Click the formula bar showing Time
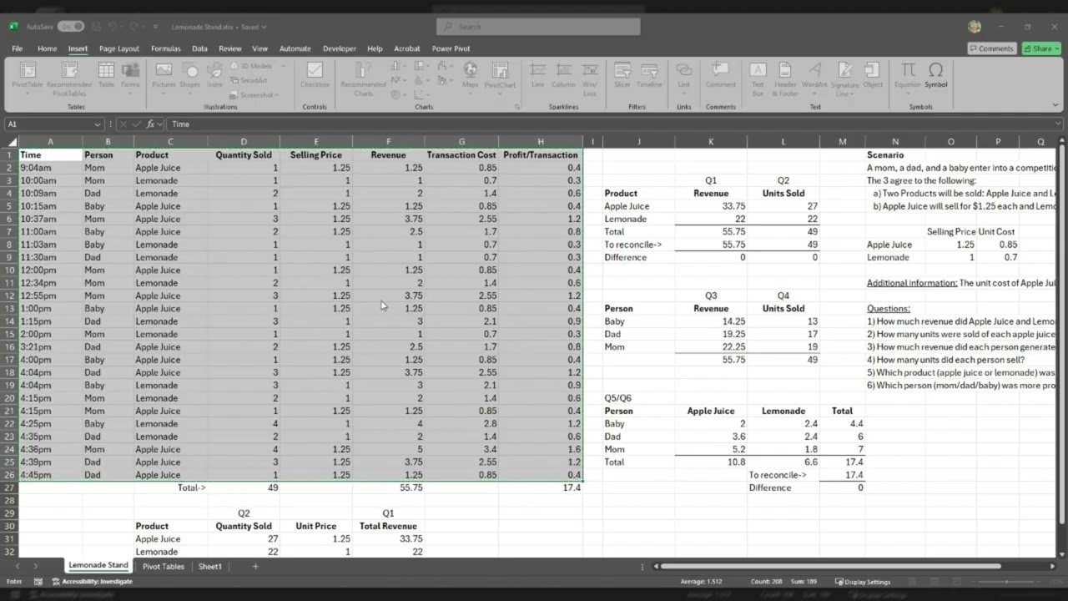 (609, 124)
